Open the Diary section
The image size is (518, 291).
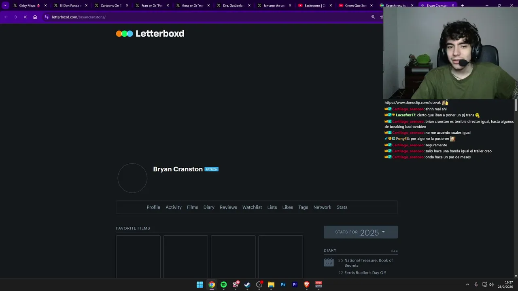click(209, 207)
